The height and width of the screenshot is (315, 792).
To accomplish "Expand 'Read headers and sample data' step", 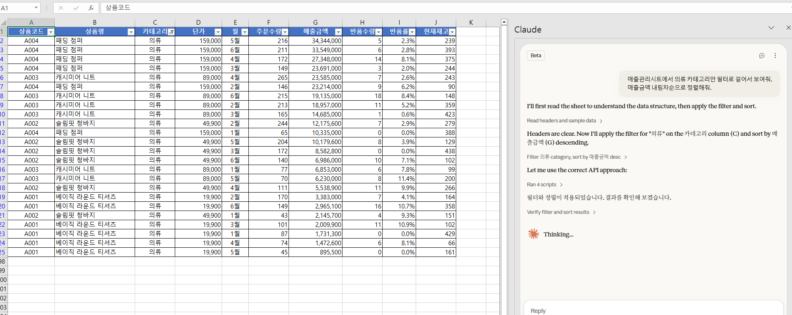I will [564, 121].
